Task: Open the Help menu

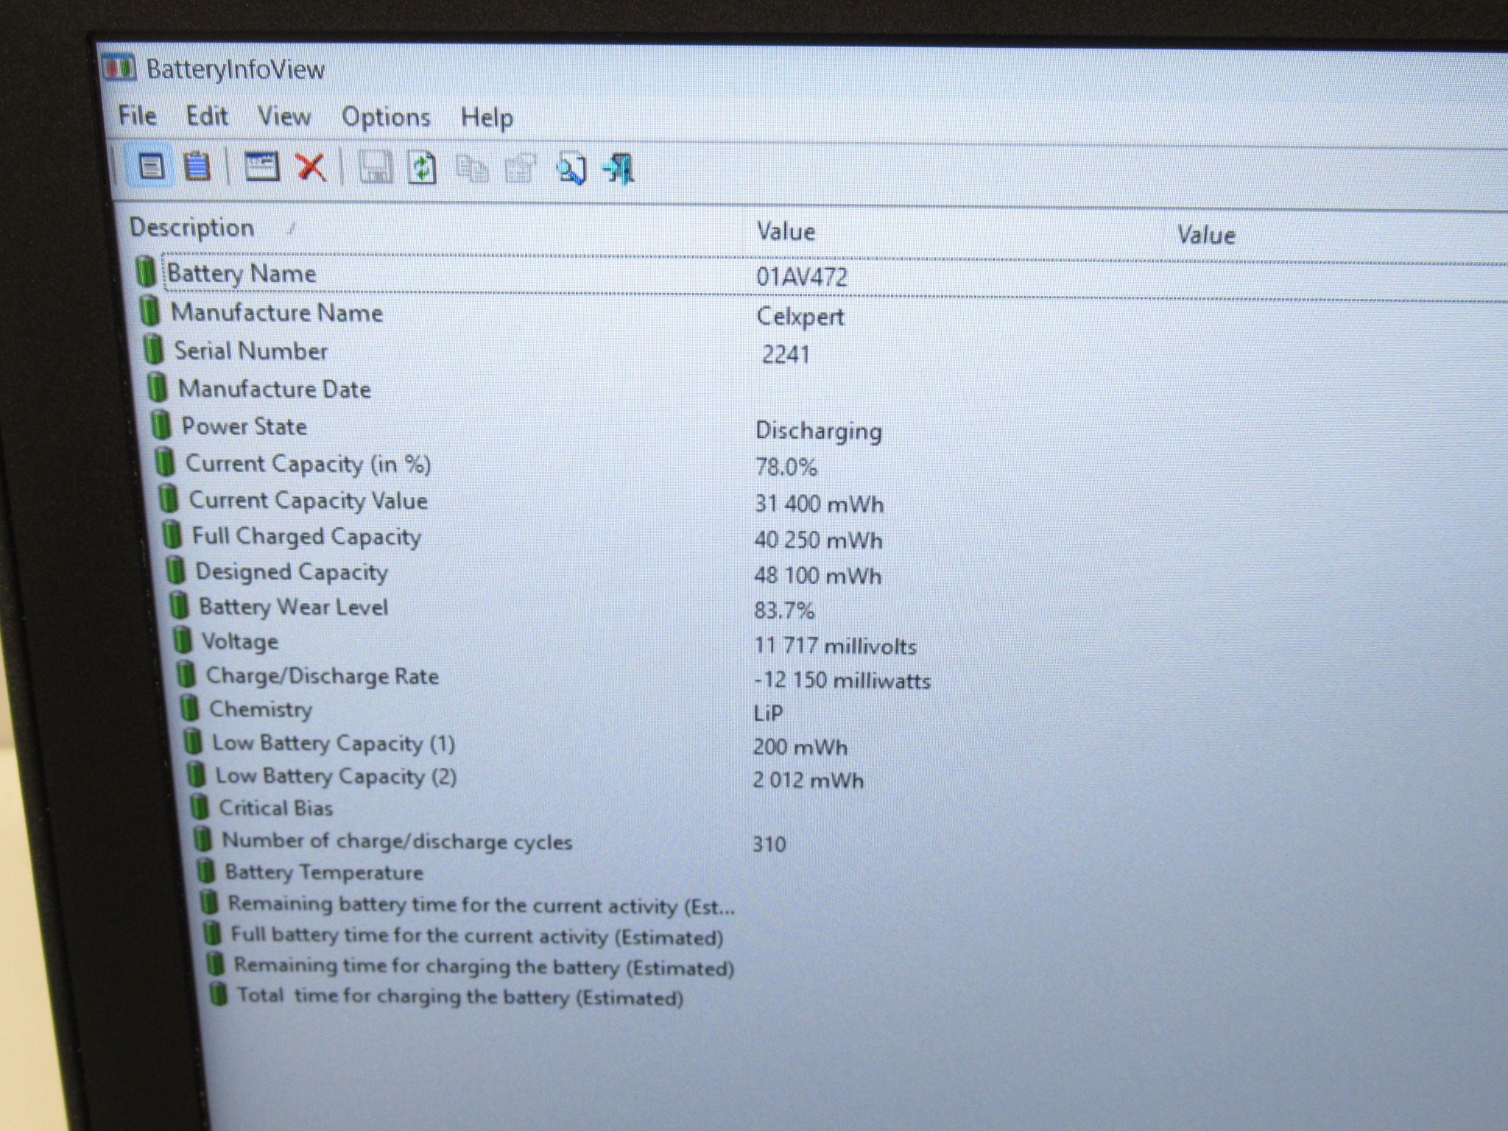Action: click(x=487, y=118)
